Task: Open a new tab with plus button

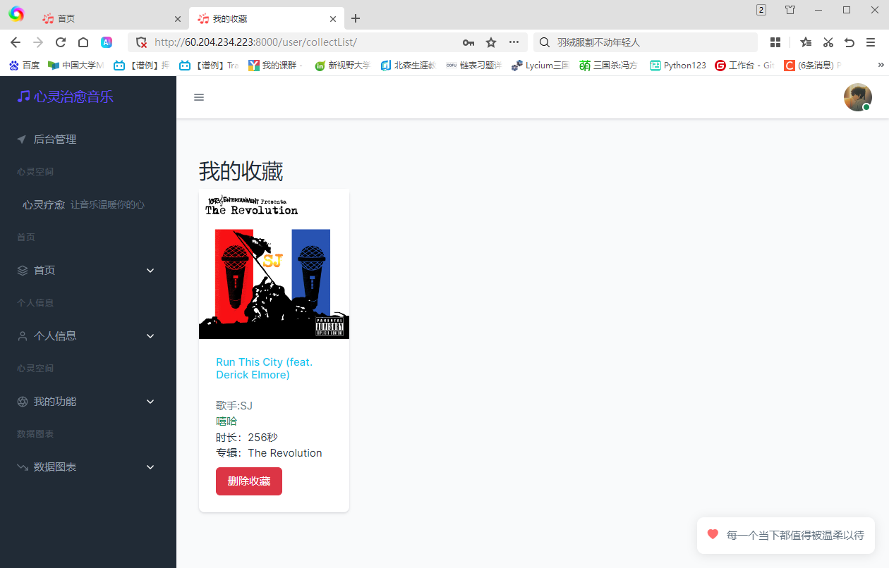Action: pyautogui.click(x=356, y=18)
